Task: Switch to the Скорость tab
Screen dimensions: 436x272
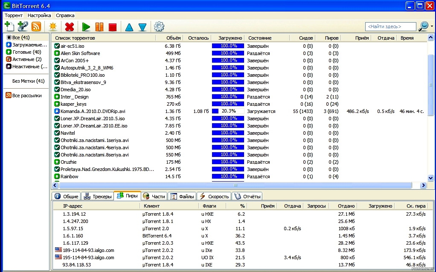Action: [214, 197]
